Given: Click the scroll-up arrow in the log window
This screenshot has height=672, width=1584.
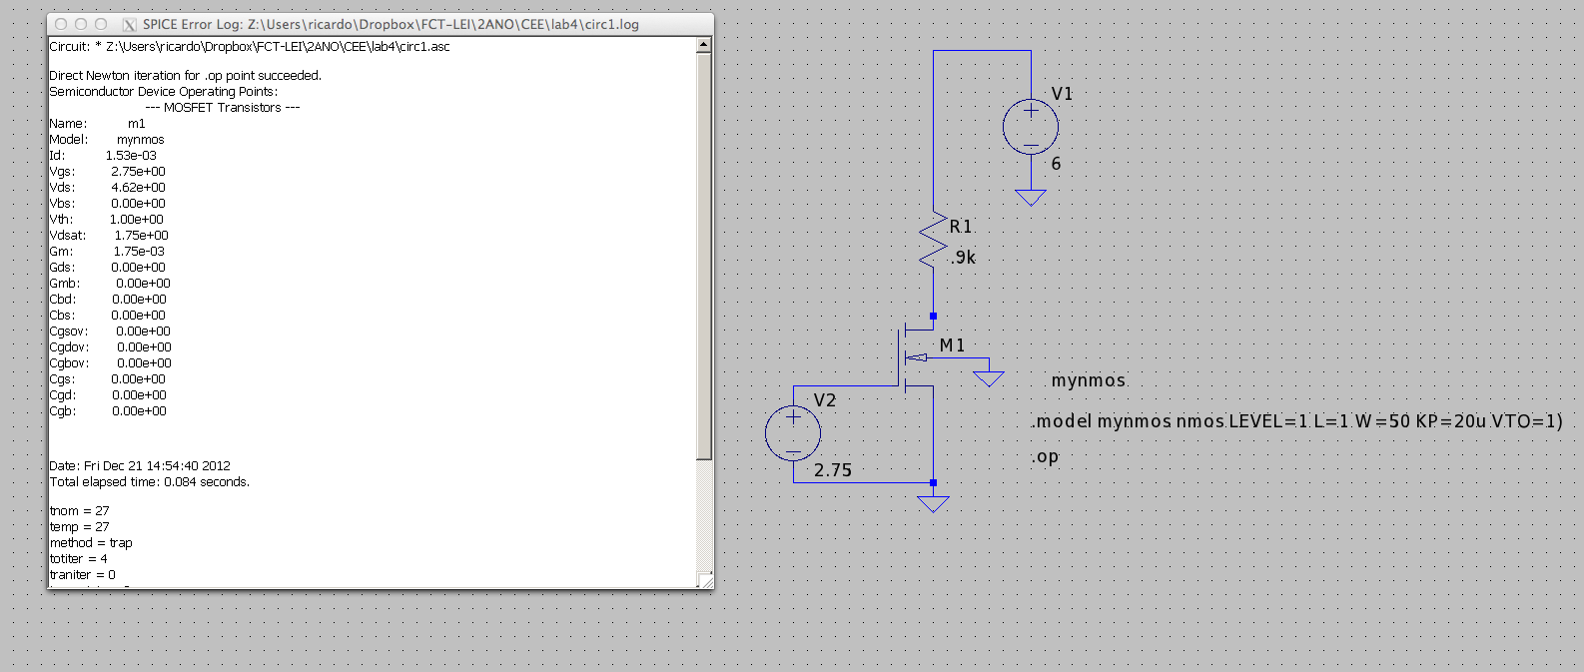Looking at the screenshot, I should (704, 45).
